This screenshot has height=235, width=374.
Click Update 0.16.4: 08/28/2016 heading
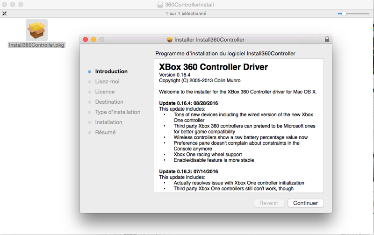189,103
